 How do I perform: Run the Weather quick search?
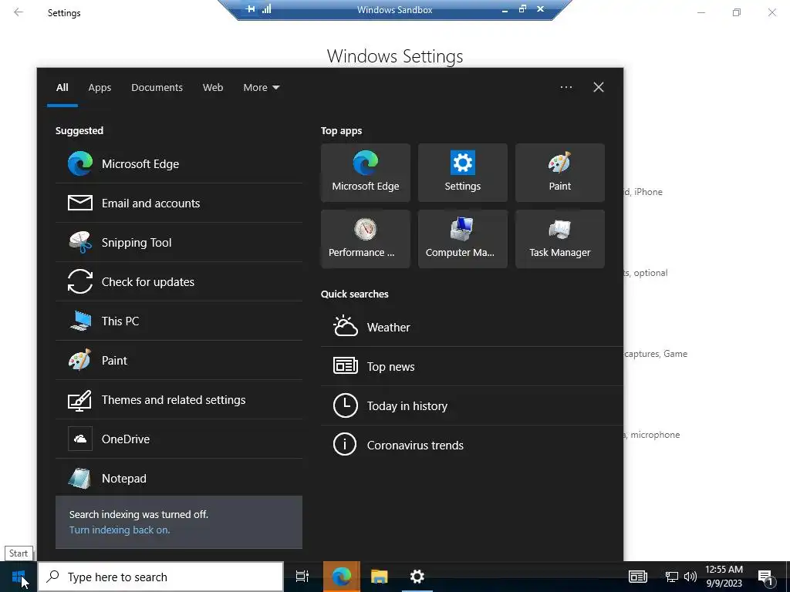(471, 327)
